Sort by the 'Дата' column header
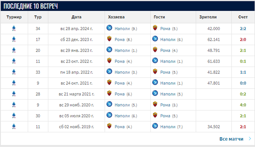Viewport: 255px width, 147px height. [x=76, y=17]
